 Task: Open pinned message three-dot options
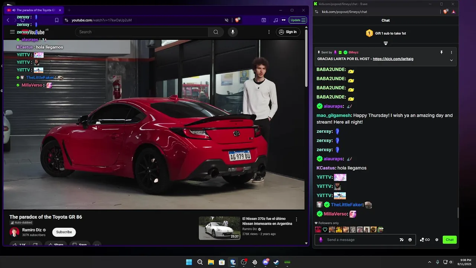(x=451, y=52)
